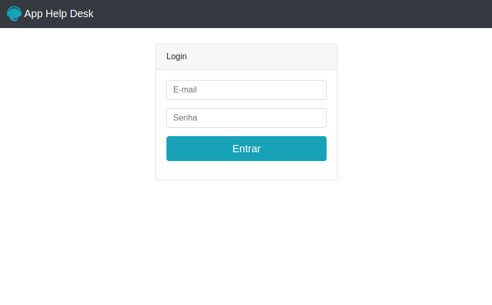This screenshot has height=305, width=492.
Task: Click the Entrar button
Action: pos(247,149)
